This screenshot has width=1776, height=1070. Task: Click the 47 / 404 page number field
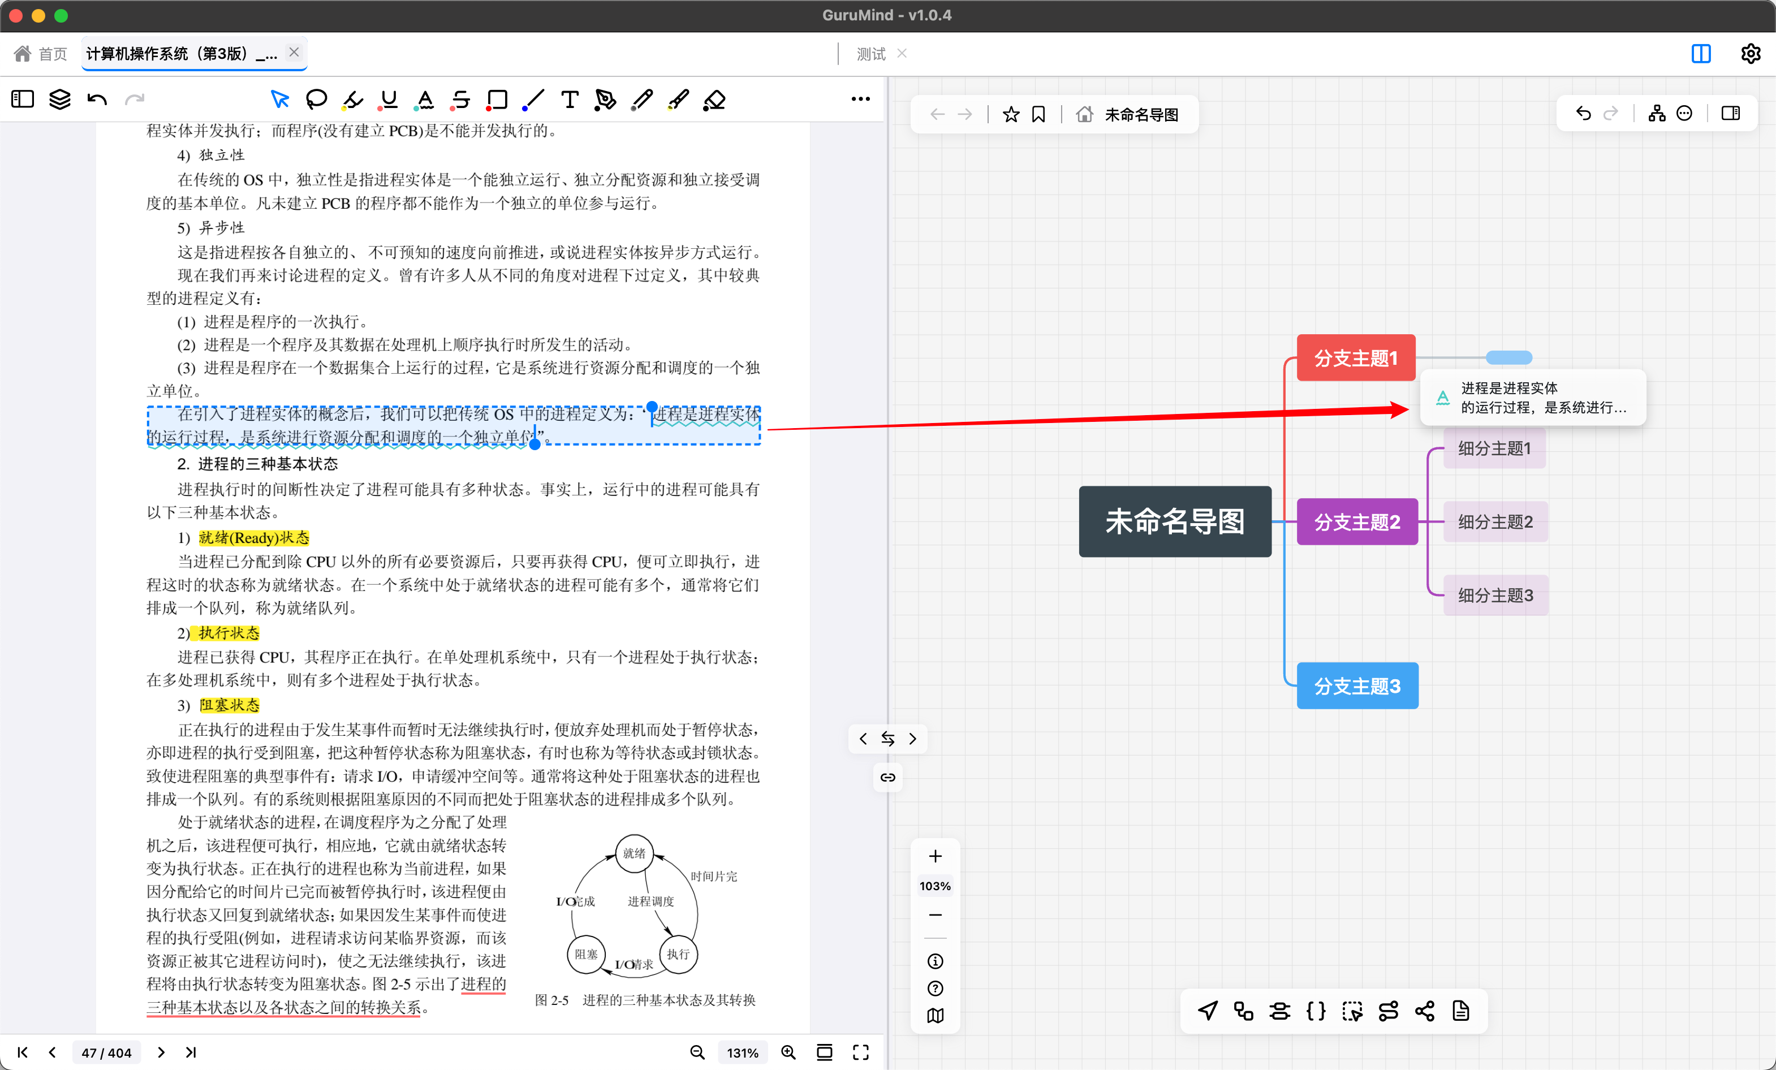click(x=106, y=1052)
